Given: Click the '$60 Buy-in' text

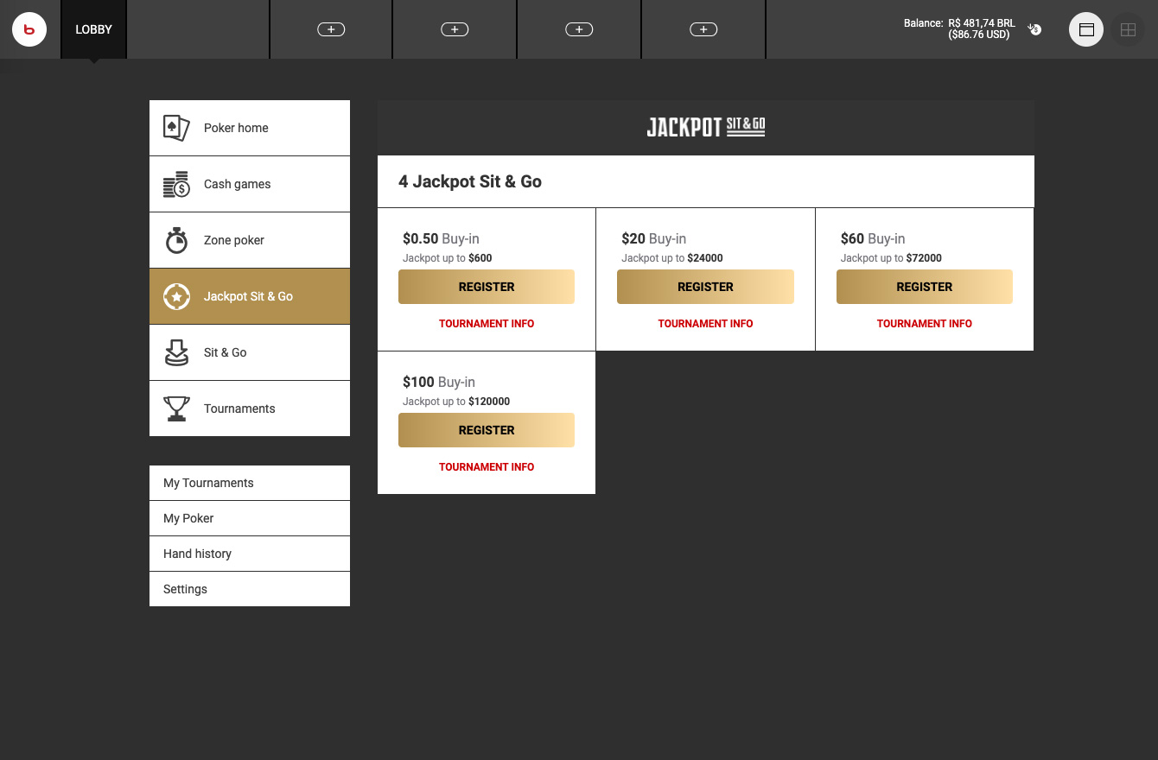Looking at the screenshot, I should click(x=873, y=238).
